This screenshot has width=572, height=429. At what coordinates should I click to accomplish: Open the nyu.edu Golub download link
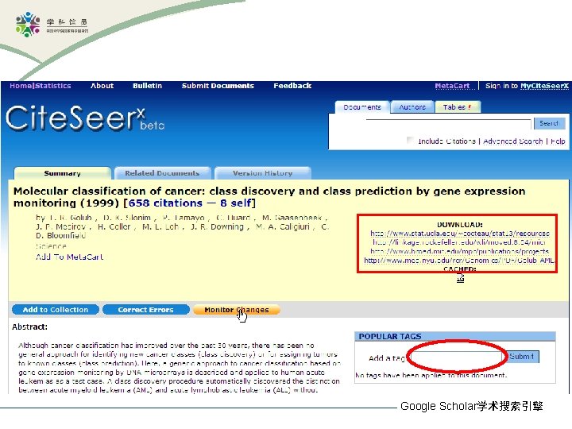(x=460, y=261)
